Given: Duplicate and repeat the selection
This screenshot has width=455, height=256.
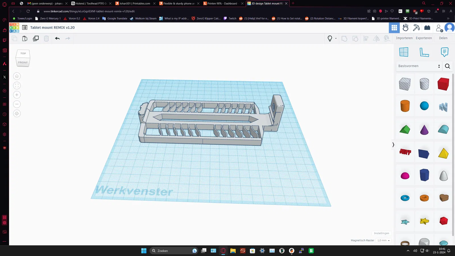Looking at the screenshot, I should tap(36, 38).
